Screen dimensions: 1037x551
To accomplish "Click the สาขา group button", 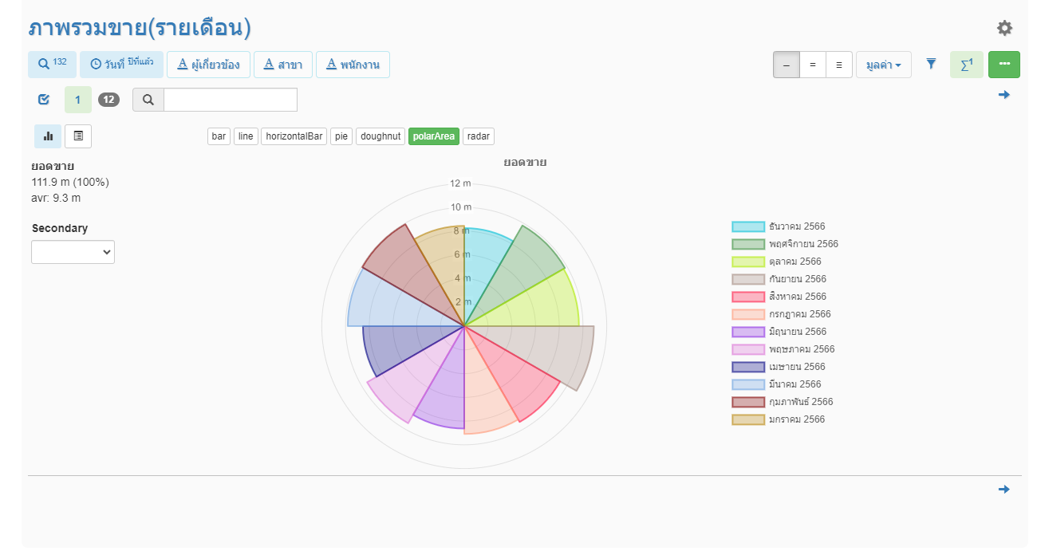I will point(282,65).
